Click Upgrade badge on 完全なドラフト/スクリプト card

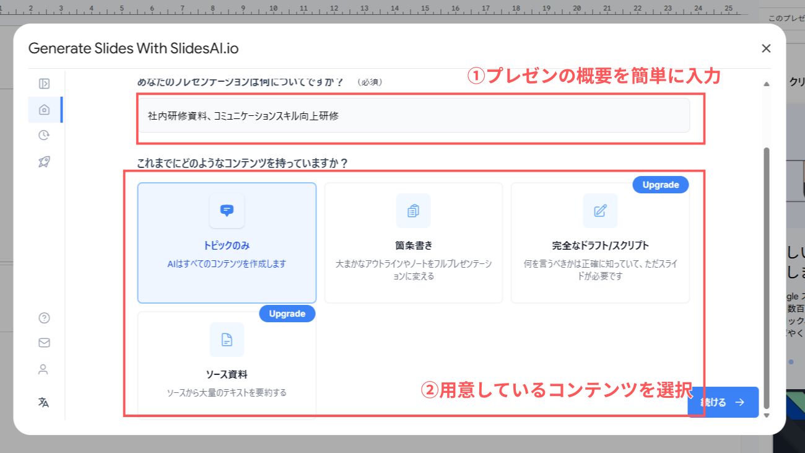coord(660,185)
